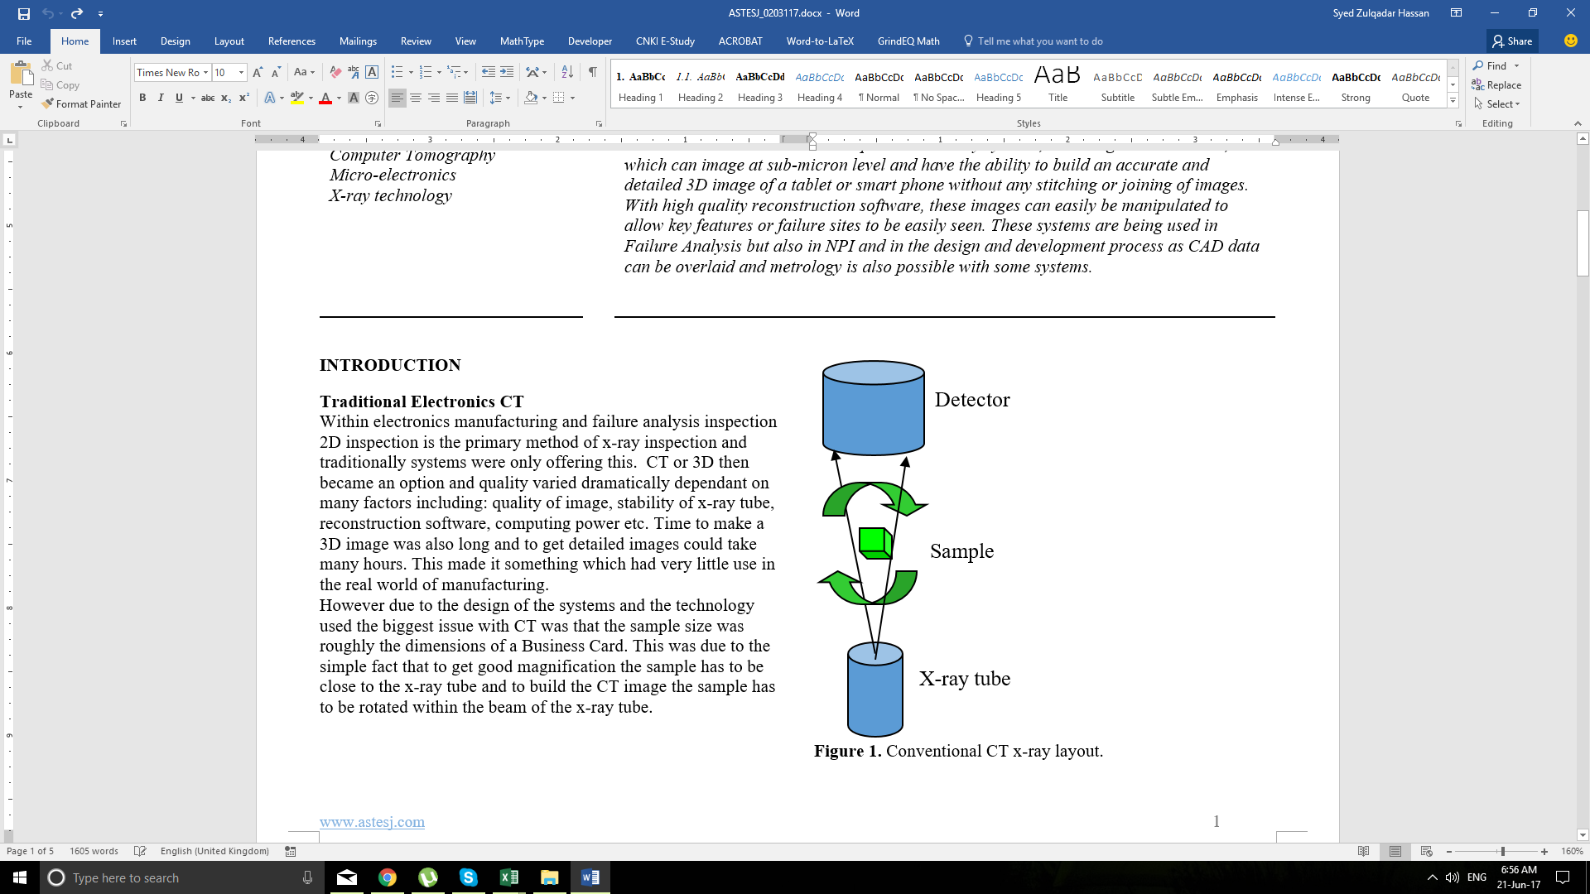
Task: Toggle Strikethrough formatting
Action: [208, 98]
